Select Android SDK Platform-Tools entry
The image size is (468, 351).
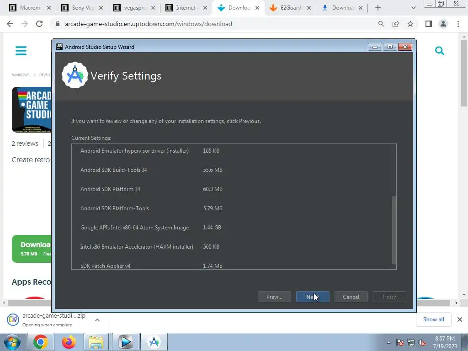pyautogui.click(x=115, y=208)
